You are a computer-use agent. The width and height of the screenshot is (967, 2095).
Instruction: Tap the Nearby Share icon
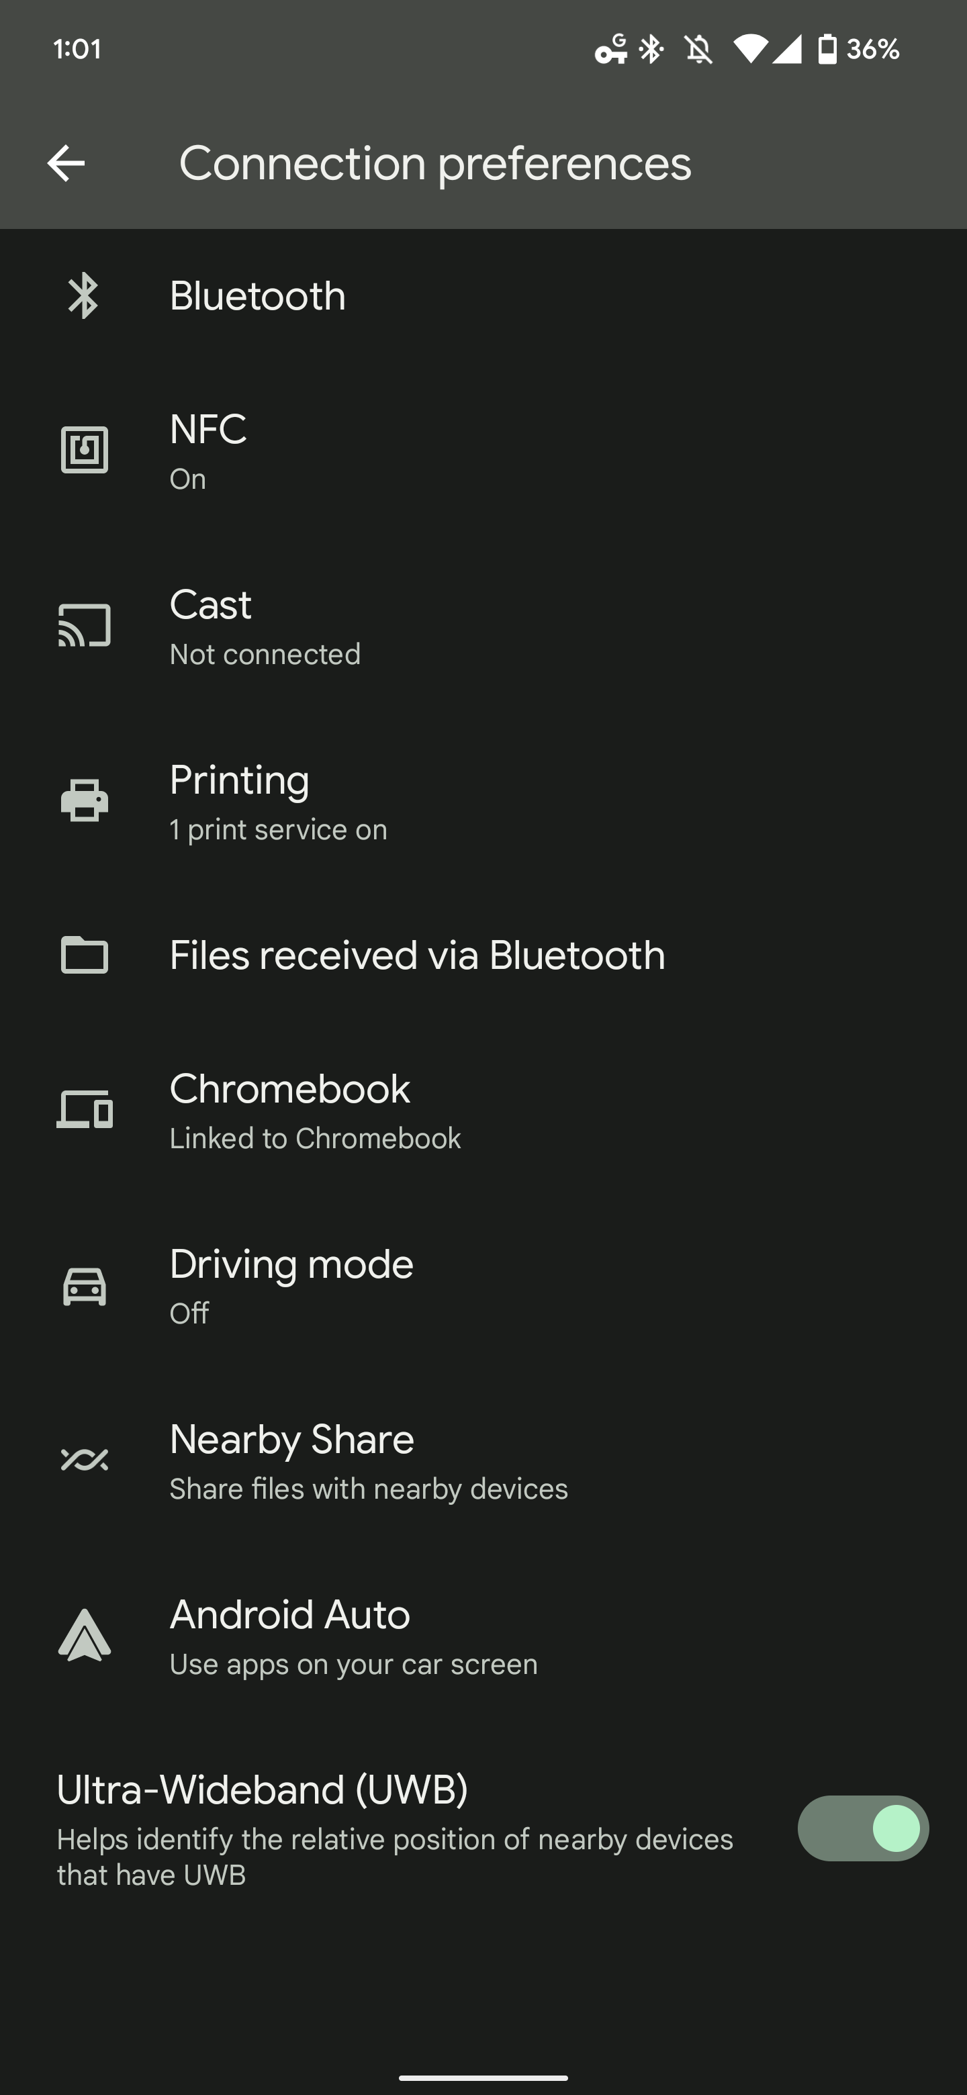click(x=85, y=1460)
